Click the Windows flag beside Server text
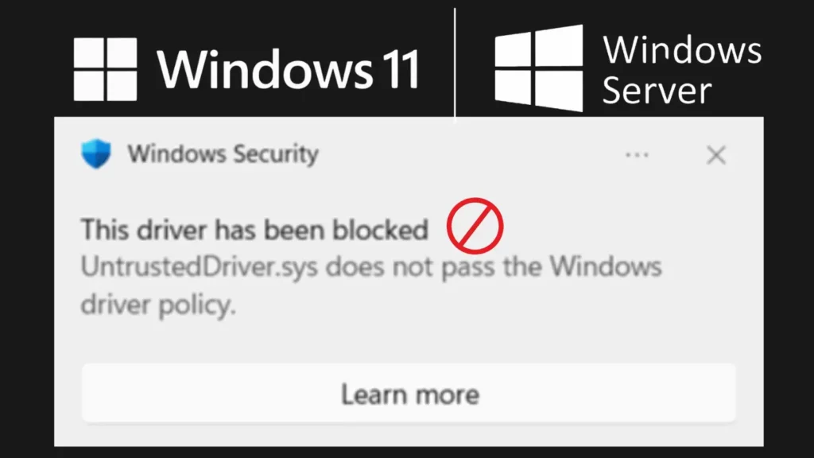This screenshot has height=458, width=814. tap(541, 68)
